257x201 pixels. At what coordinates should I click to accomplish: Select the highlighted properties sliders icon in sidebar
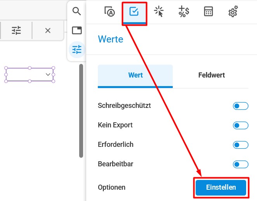(77, 49)
